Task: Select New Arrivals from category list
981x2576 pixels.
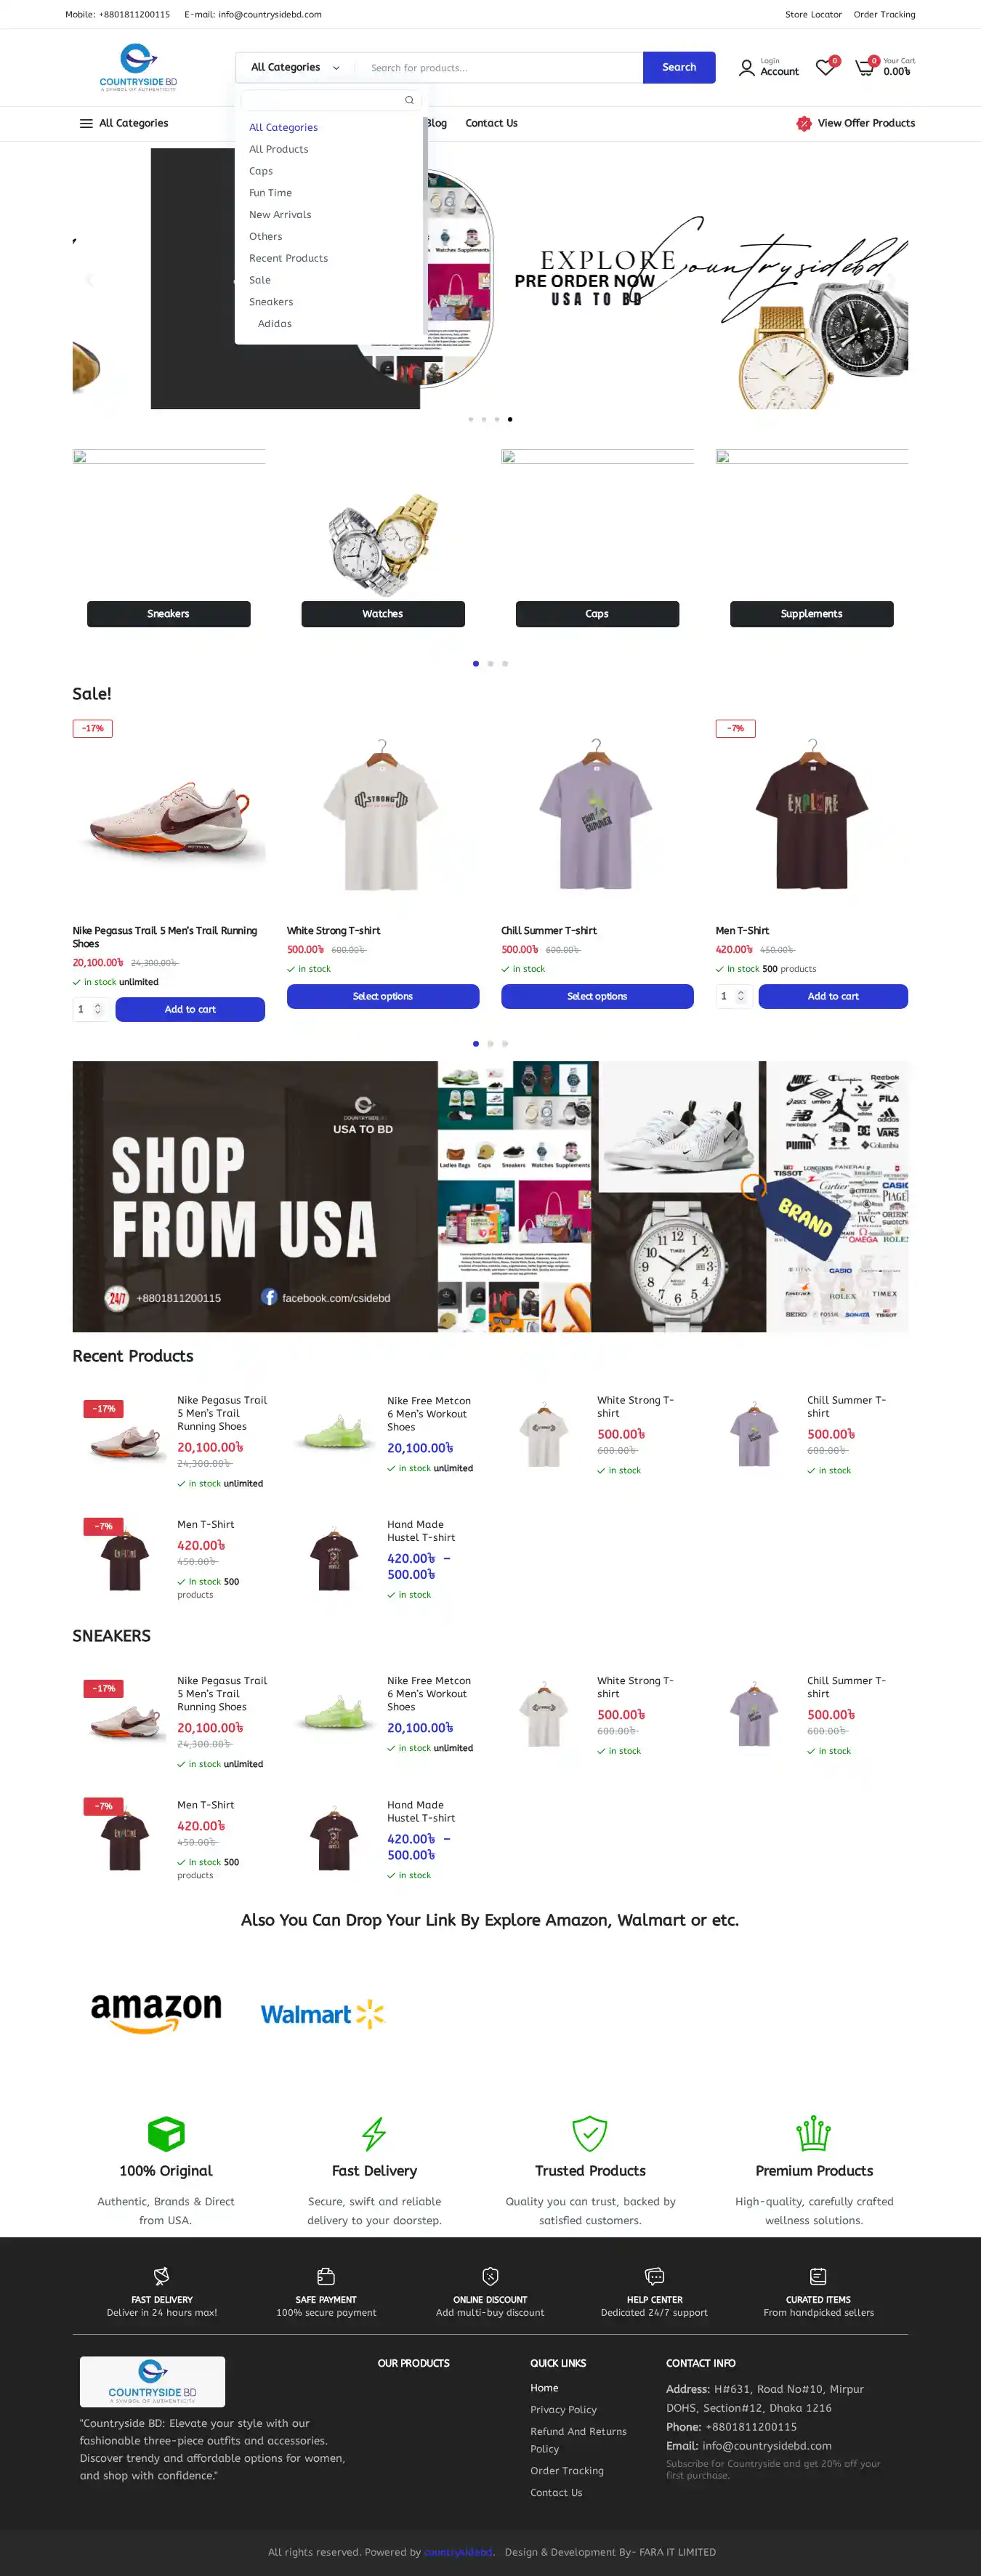Action: 280,215
